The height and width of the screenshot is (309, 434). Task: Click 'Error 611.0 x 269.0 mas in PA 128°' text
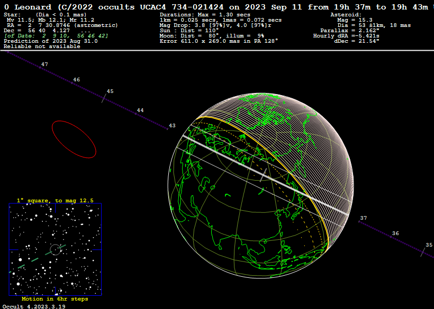point(219,41)
